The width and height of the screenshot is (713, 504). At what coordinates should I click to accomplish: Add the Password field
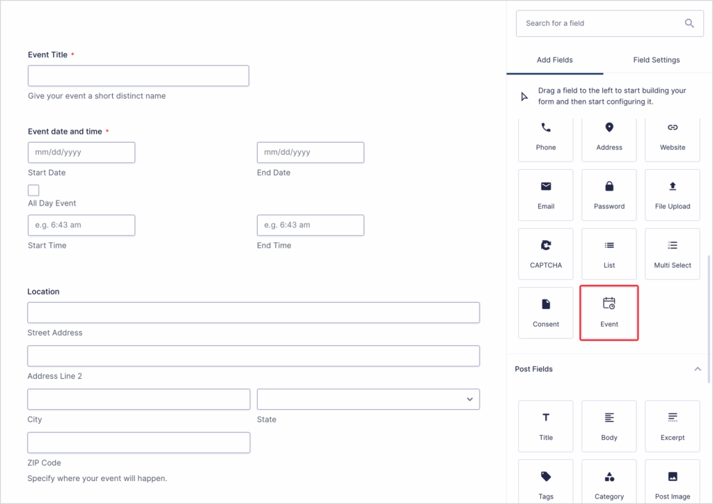click(609, 195)
